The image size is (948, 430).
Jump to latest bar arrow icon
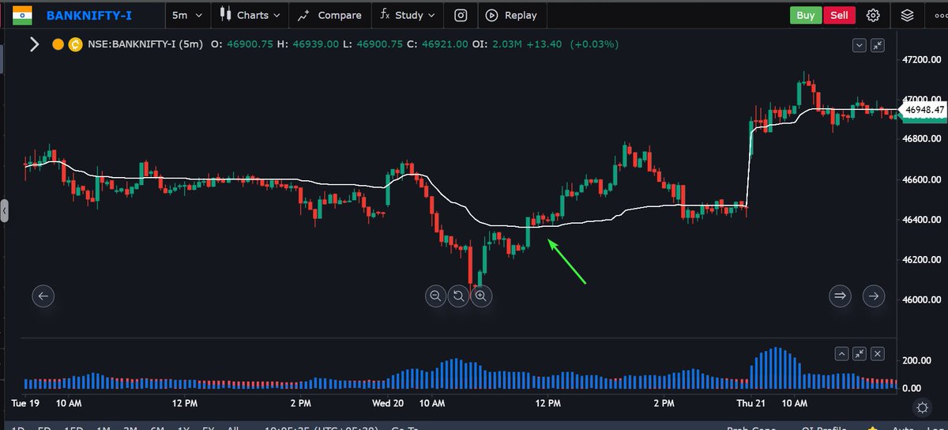click(x=841, y=296)
